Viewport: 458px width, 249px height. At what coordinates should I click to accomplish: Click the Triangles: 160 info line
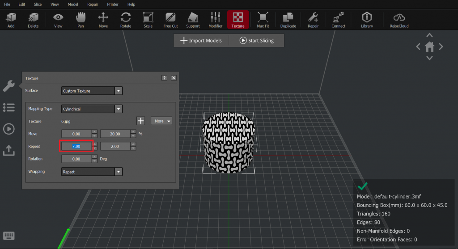click(x=373, y=214)
